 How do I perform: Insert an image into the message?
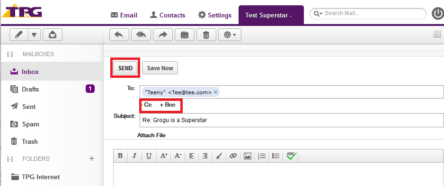pos(247,156)
